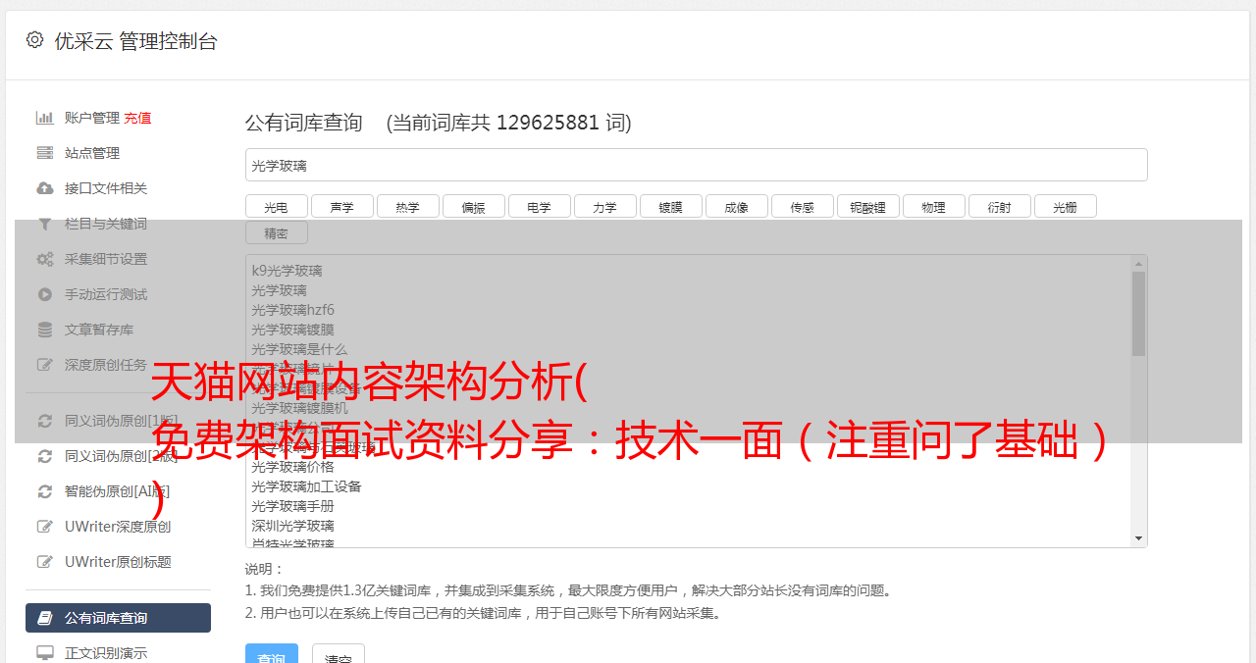This screenshot has height=663, width=1256.
Task: Select the 传感 tag button
Action: 802,206
